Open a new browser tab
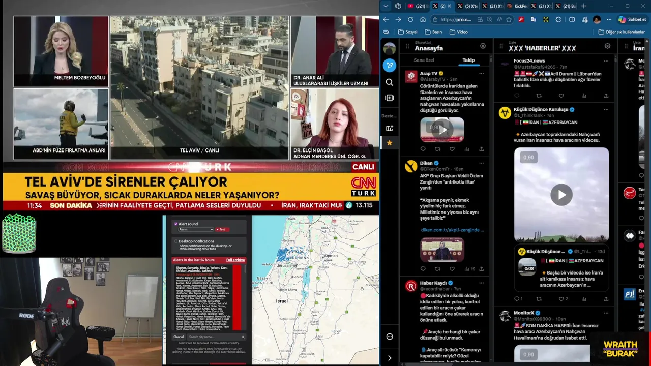The height and width of the screenshot is (366, 651). click(584, 6)
